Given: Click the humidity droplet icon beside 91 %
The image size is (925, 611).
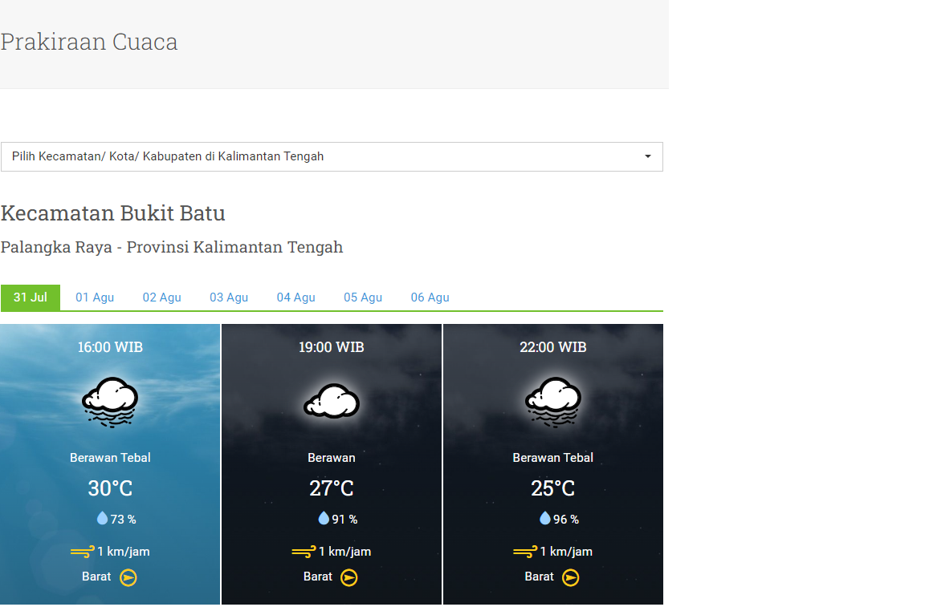Looking at the screenshot, I should [324, 518].
